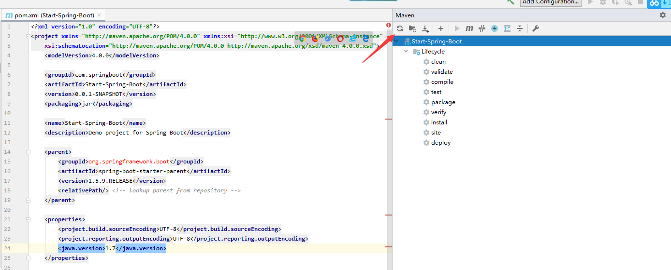Image resolution: width=671 pixels, height=270 pixels.
Task: Fold the properties block at line 21
Action: pyautogui.click(x=29, y=219)
